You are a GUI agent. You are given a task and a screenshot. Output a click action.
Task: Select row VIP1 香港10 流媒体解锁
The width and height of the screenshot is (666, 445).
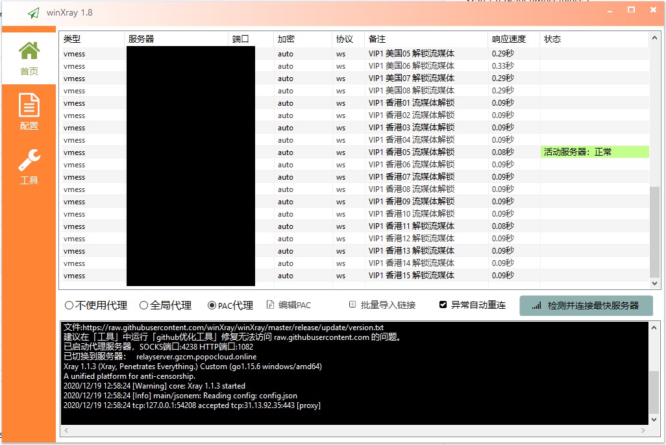(x=354, y=213)
